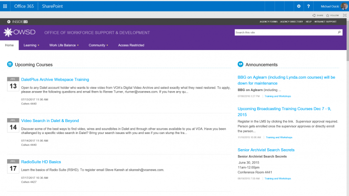The image size is (349, 196).
Task: Toggle the focus on content icon
Action: coord(345,15)
